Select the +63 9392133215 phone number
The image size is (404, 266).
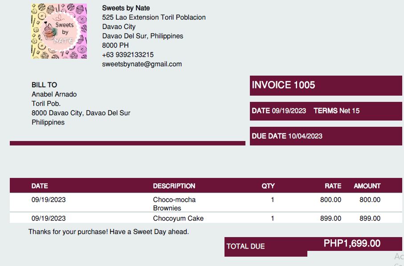click(128, 55)
